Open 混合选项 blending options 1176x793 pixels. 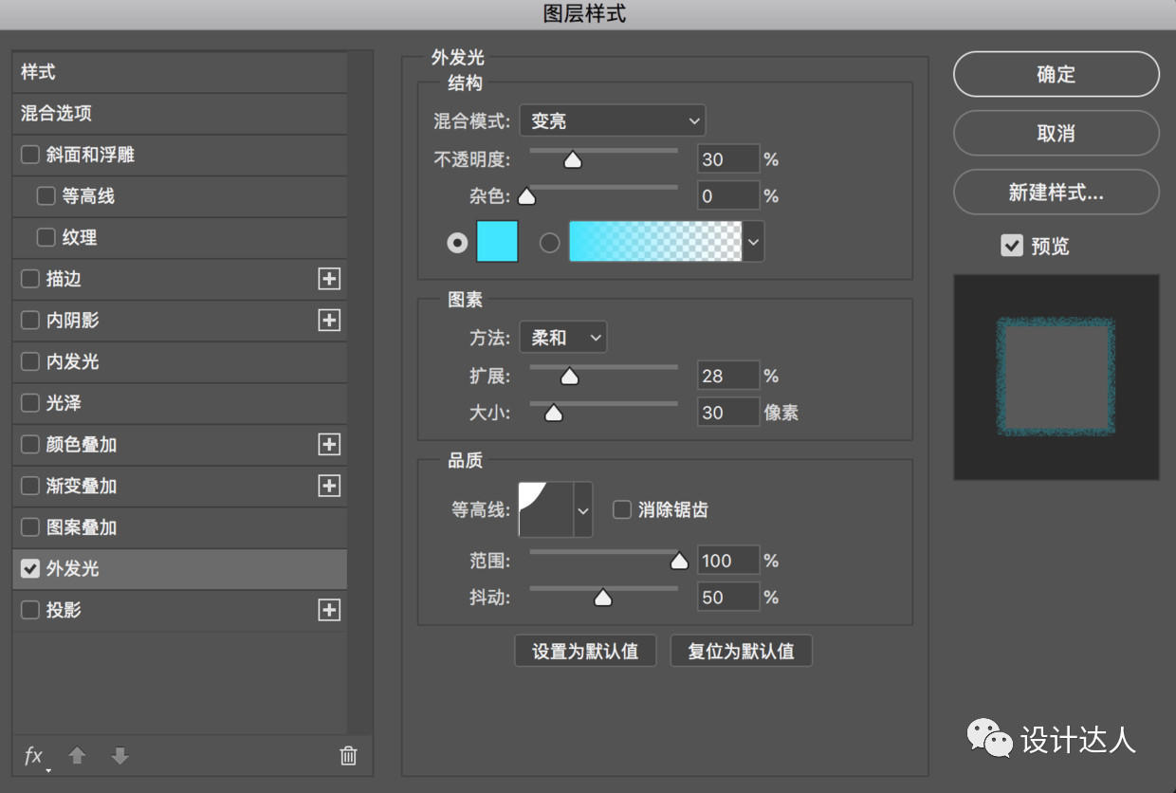(x=180, y=114)
